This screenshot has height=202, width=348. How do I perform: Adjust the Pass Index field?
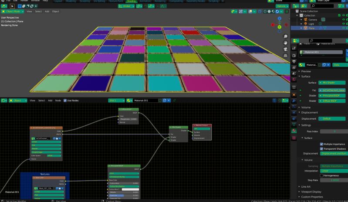[x=334, y=131]
